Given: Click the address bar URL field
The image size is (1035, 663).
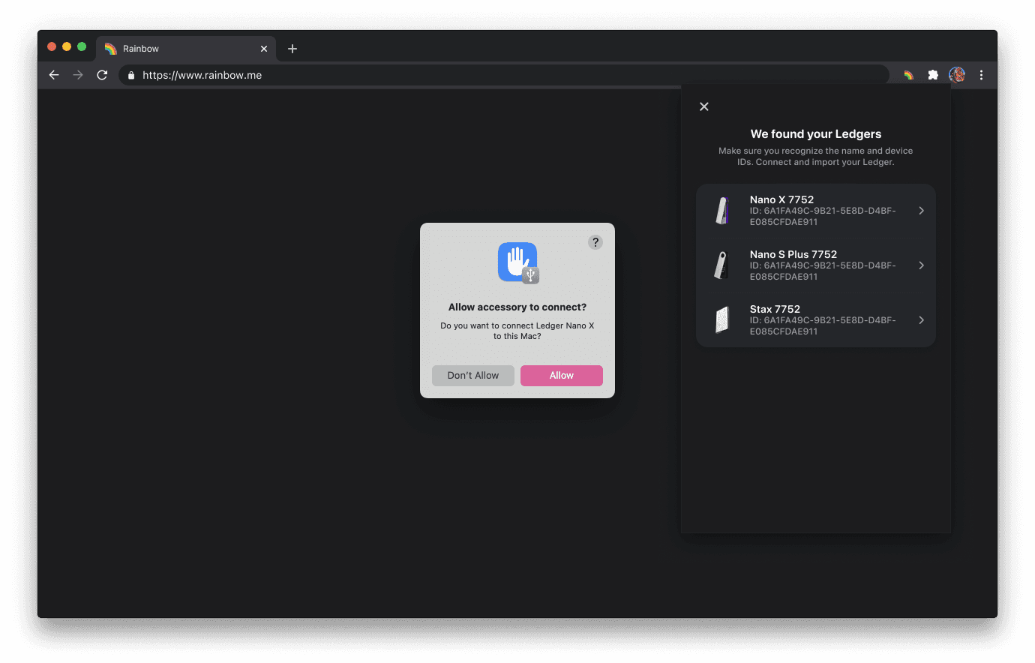Looking at the screenshot, I should click(x=504, y=75).
